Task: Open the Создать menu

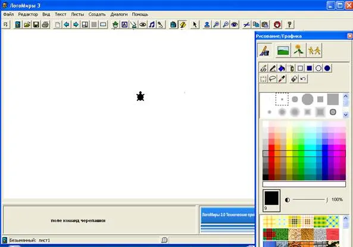Action: pos(97,14)
